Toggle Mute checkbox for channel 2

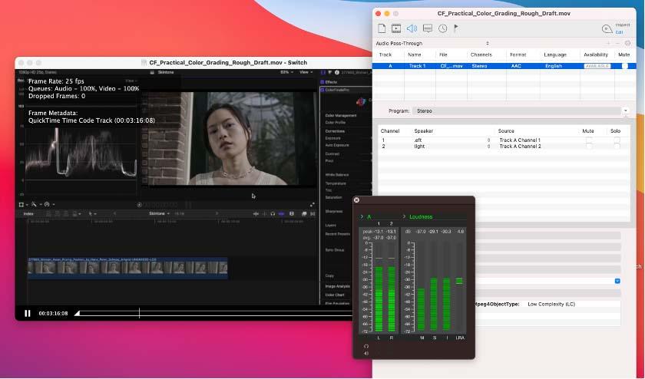[589, 147]
